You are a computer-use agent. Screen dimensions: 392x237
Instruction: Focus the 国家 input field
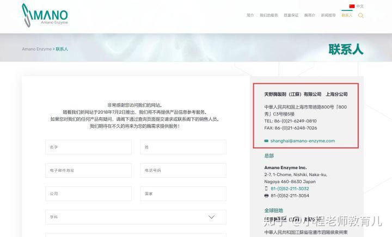click(x=183, y=194)
